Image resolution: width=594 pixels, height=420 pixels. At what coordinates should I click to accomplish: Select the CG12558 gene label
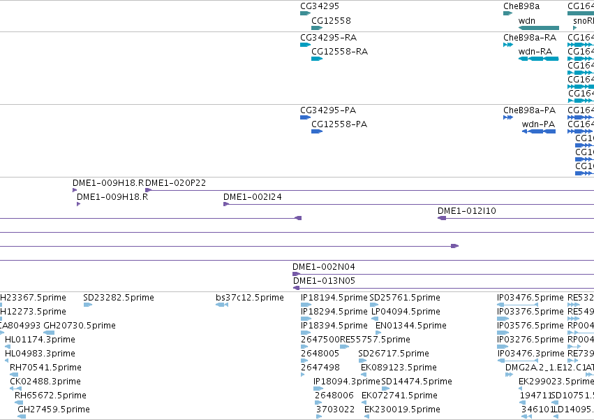[331, 20]
